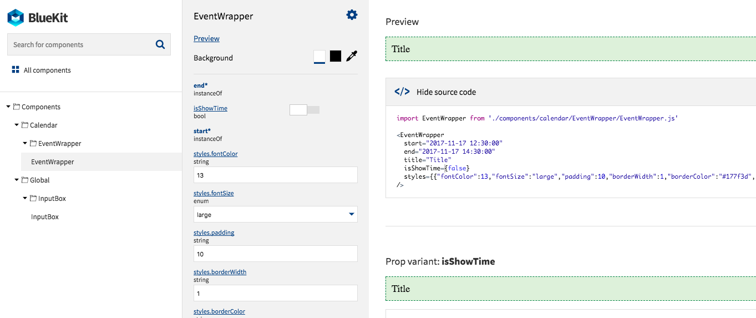Collapse the EventWrapper folder node

[25, 143]
